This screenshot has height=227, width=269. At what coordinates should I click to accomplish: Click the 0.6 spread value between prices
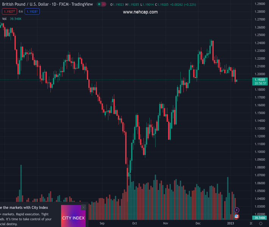[x=21, y=12]
